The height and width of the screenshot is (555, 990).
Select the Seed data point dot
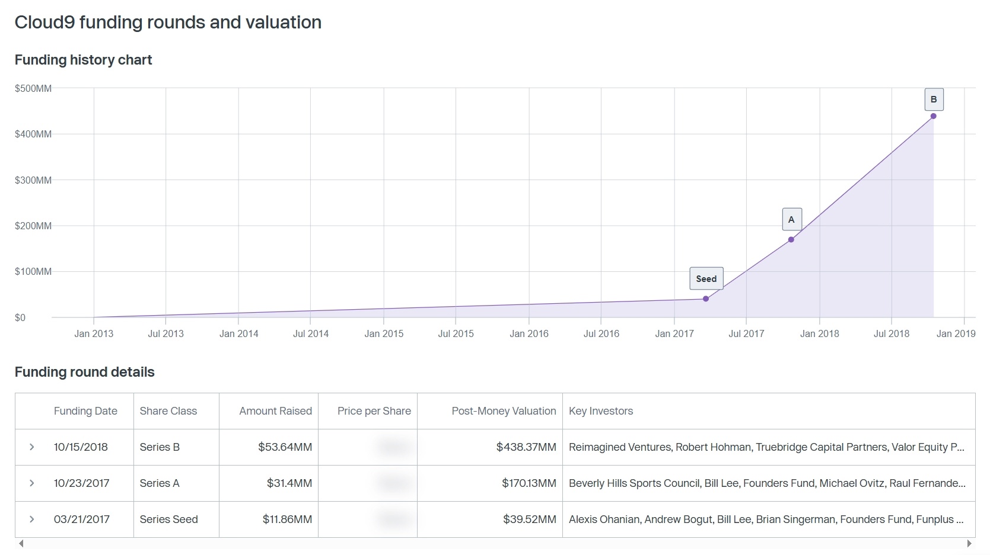pyautogui.click(x=706, y=299)
